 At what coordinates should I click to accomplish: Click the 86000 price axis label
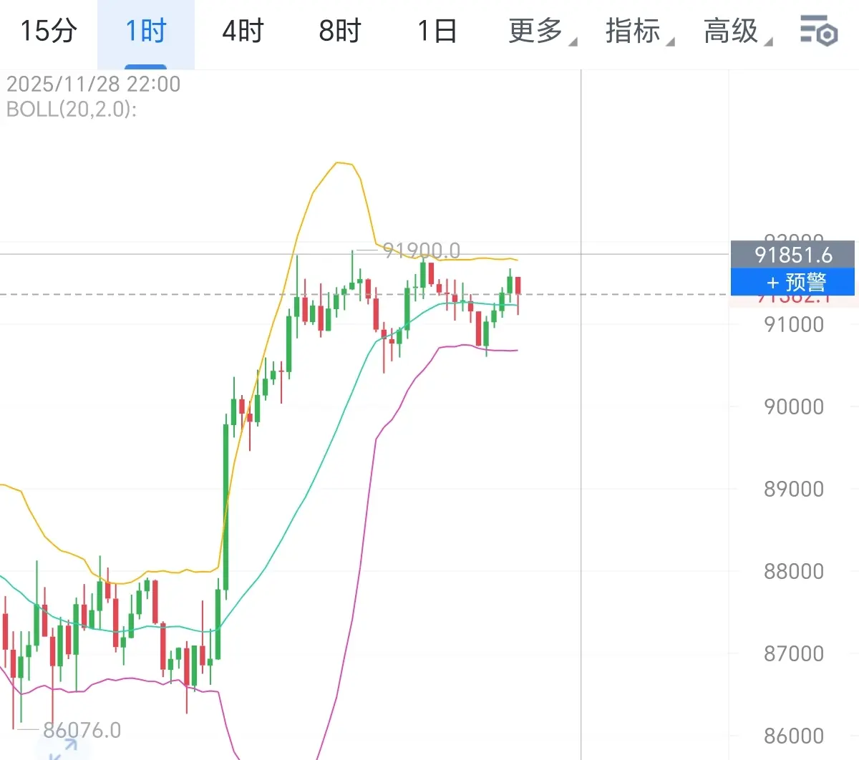click(x=794, y=736)
